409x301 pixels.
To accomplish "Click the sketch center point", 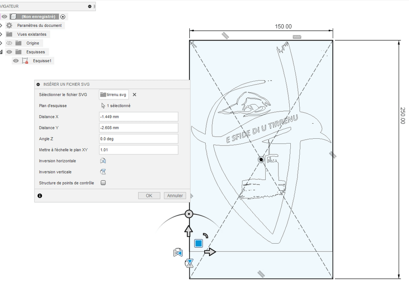I will pos(261,159).
